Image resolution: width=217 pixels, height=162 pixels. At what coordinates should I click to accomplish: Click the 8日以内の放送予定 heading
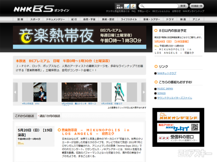pos(173,31)
